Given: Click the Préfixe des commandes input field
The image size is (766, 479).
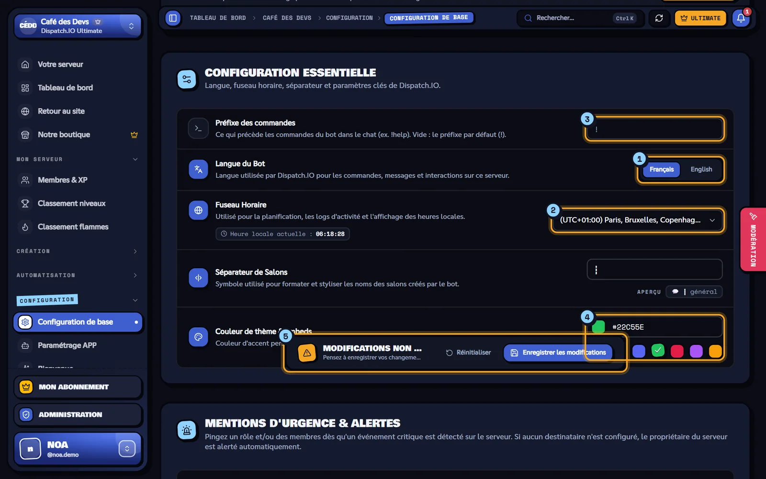Looking at the screenshot, I should (x=654, y=129).
